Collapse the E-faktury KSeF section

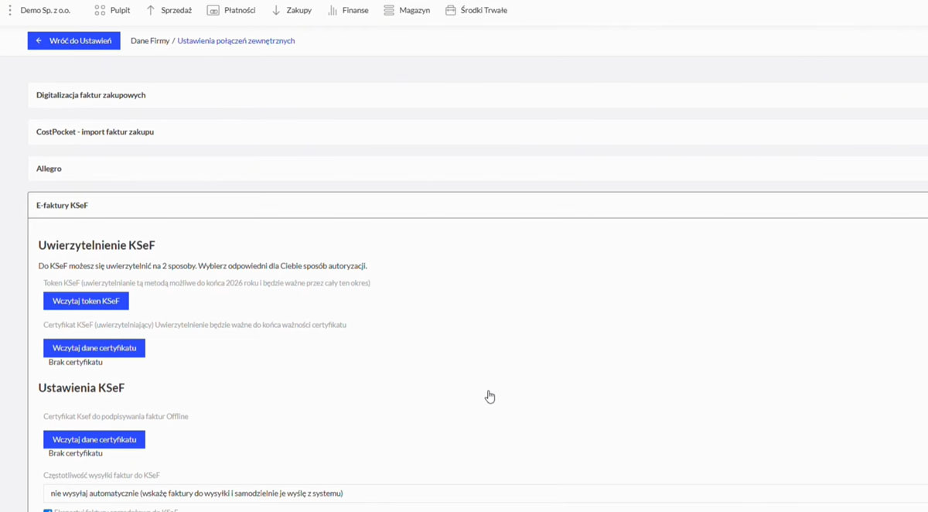pyautogui.click(x=62, y=206)
